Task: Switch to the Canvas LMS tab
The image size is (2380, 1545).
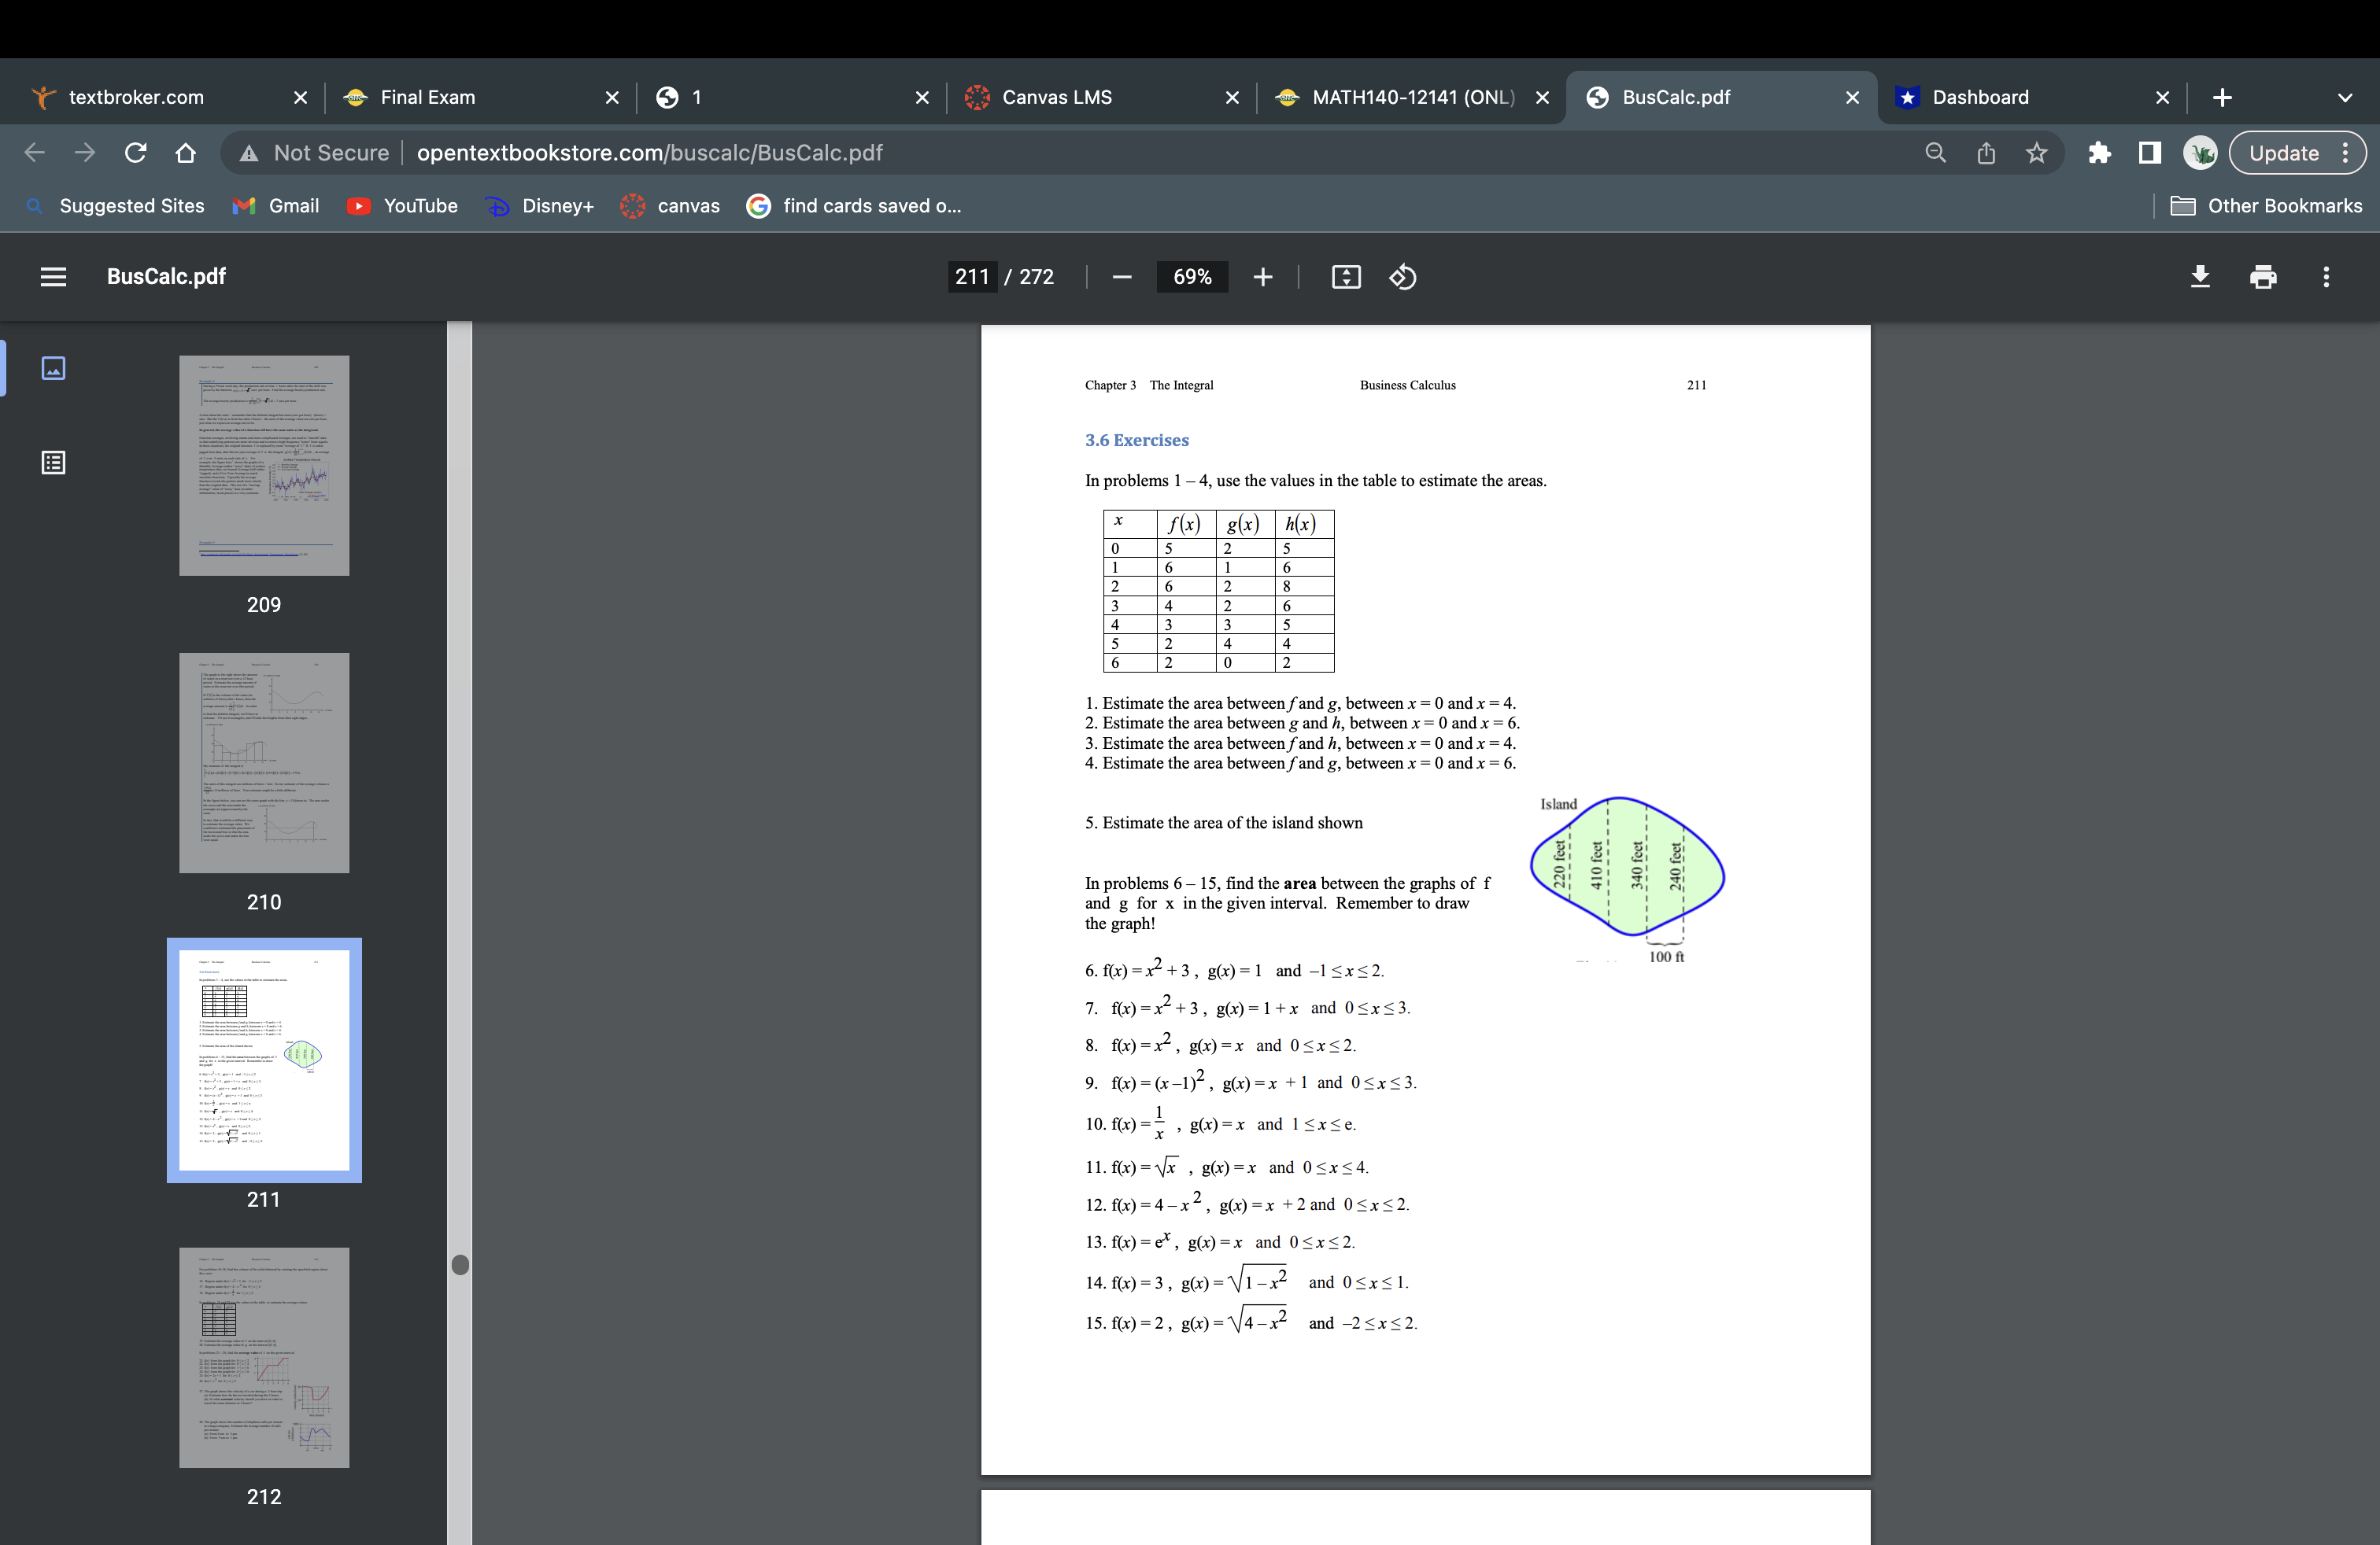Action: pyautogui.click(x=1057, y=97)
